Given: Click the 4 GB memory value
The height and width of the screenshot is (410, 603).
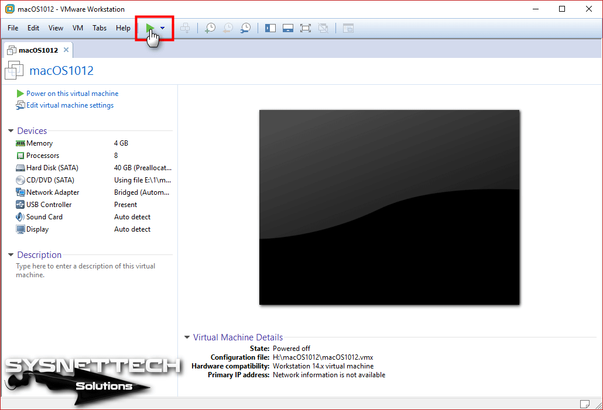Looking at the screenshot, I should tap(121, 143).
